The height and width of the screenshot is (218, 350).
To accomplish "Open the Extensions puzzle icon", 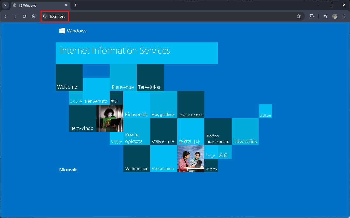I will pyautogui.click(x=312, y=16).
